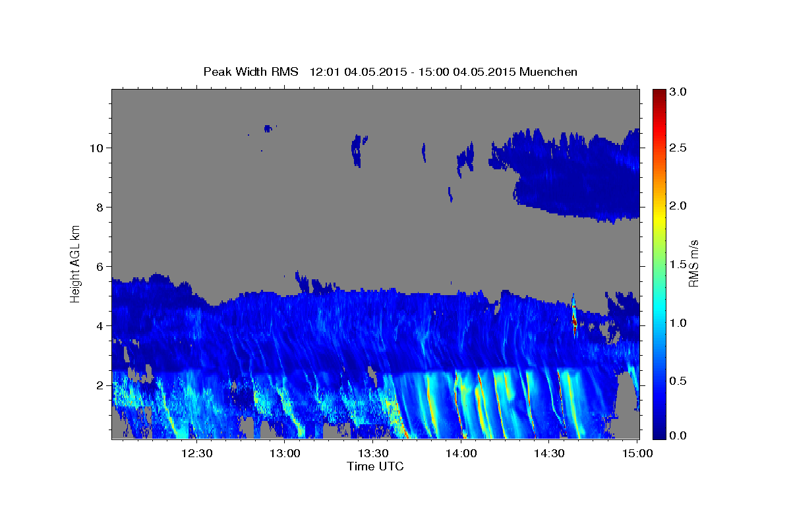Image resolution: width=791 pixels, height=527 pixels.
Task: Click the 'Muenchen' location in title
Action: point(548,71)
